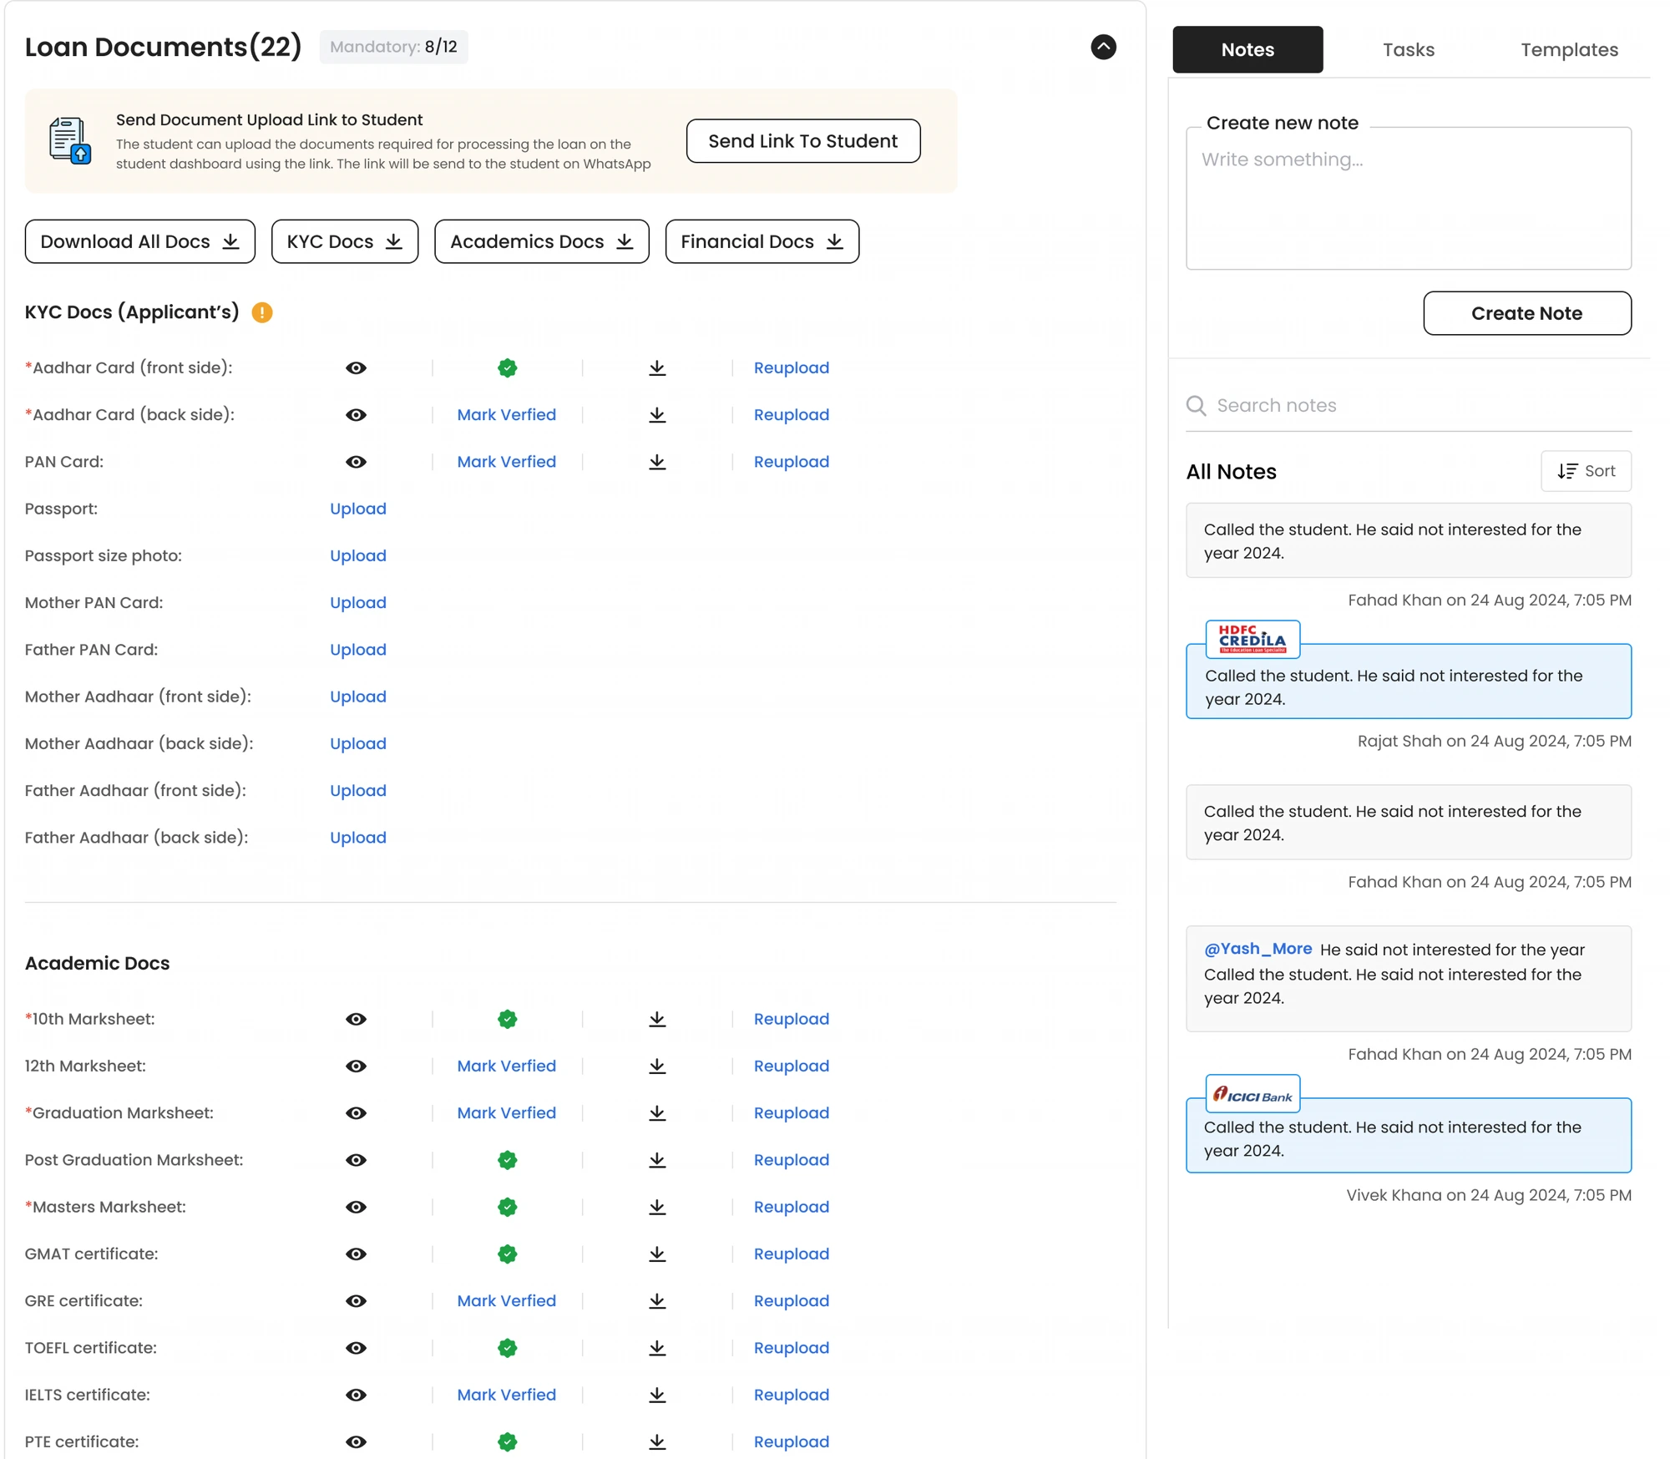Preview the GRE certificate via eye icon
The width and height of the screenshot is (1670, 1459).
[356, 1301]
